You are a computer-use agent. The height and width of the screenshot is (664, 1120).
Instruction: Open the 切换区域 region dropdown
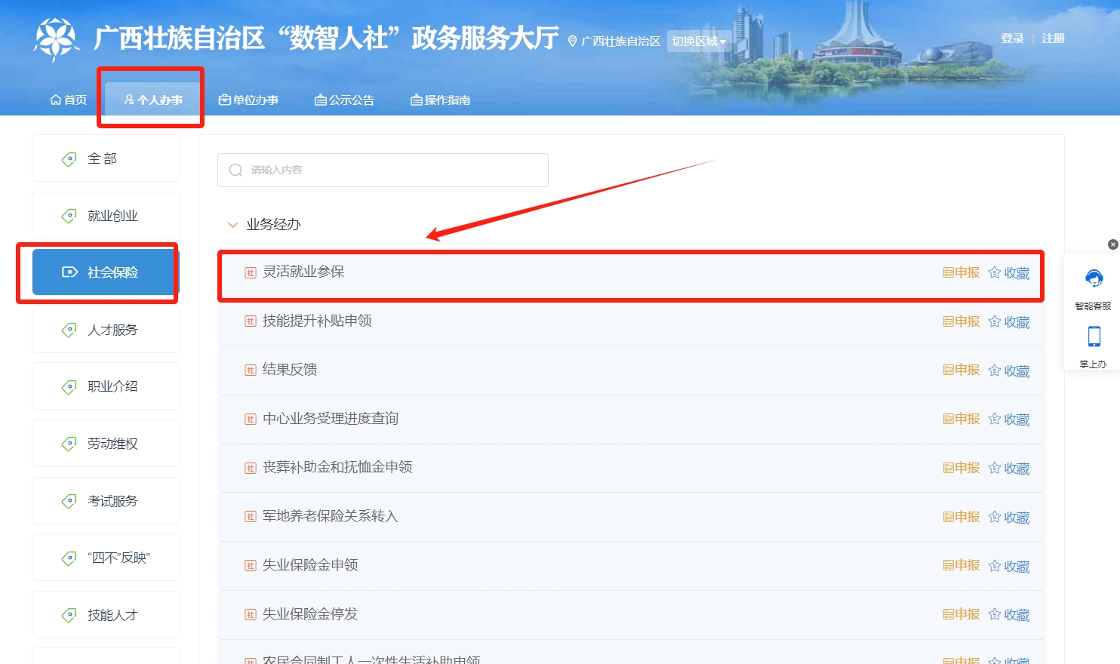[x=698, y=41]
